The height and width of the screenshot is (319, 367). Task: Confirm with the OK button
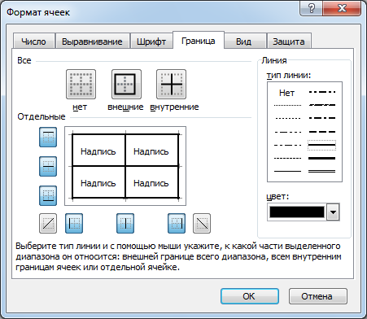click(250, 296)
